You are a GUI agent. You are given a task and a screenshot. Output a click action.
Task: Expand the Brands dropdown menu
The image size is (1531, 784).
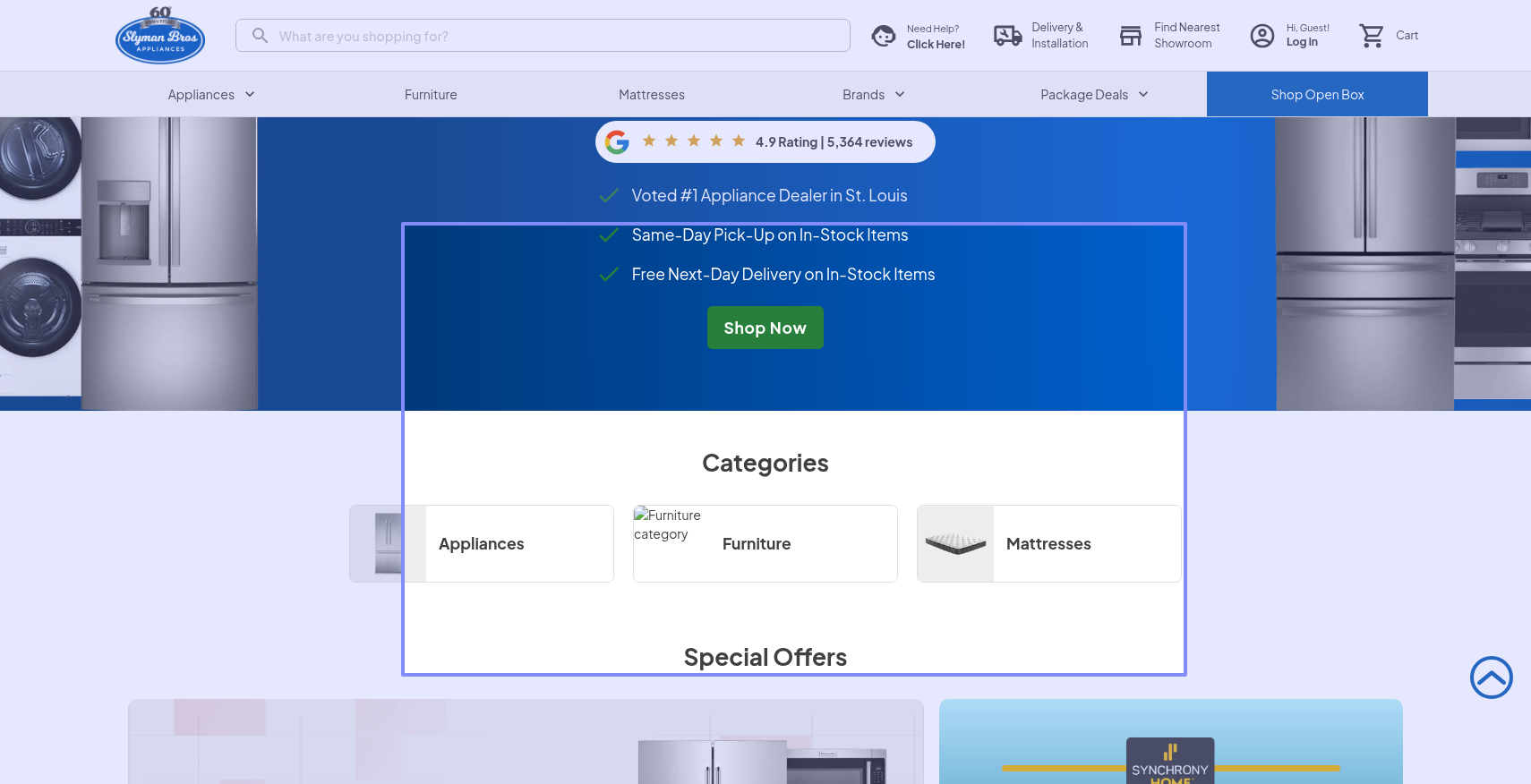coord(873,95)
